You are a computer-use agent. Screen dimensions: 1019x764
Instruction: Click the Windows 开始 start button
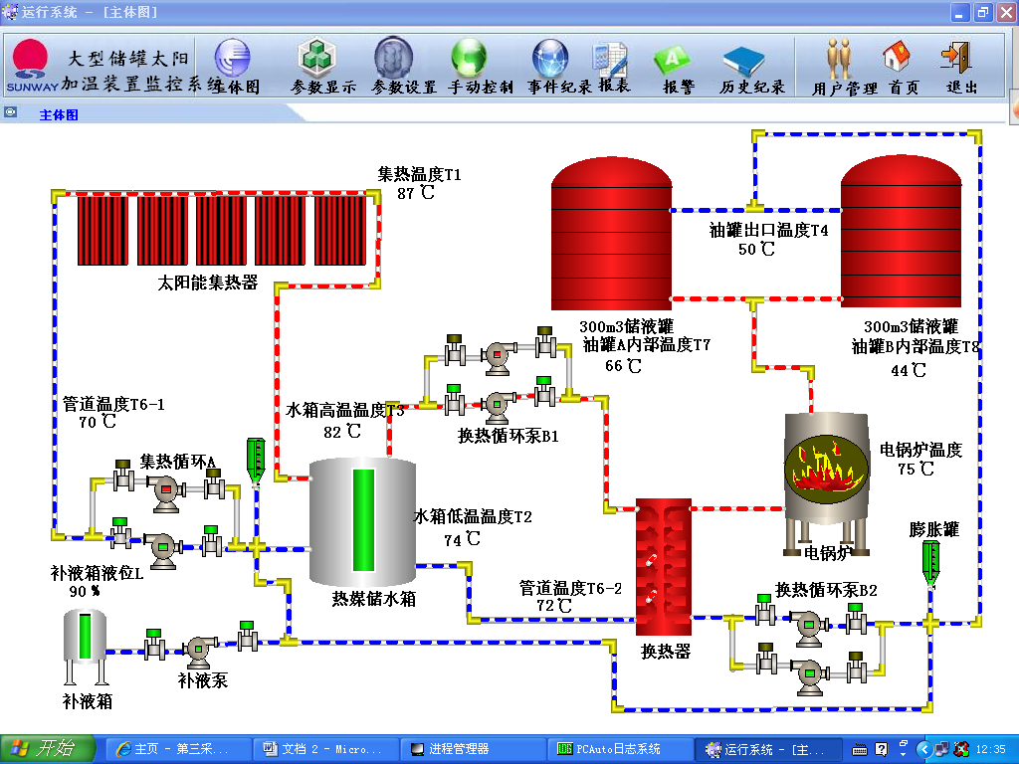pos(48,749)
